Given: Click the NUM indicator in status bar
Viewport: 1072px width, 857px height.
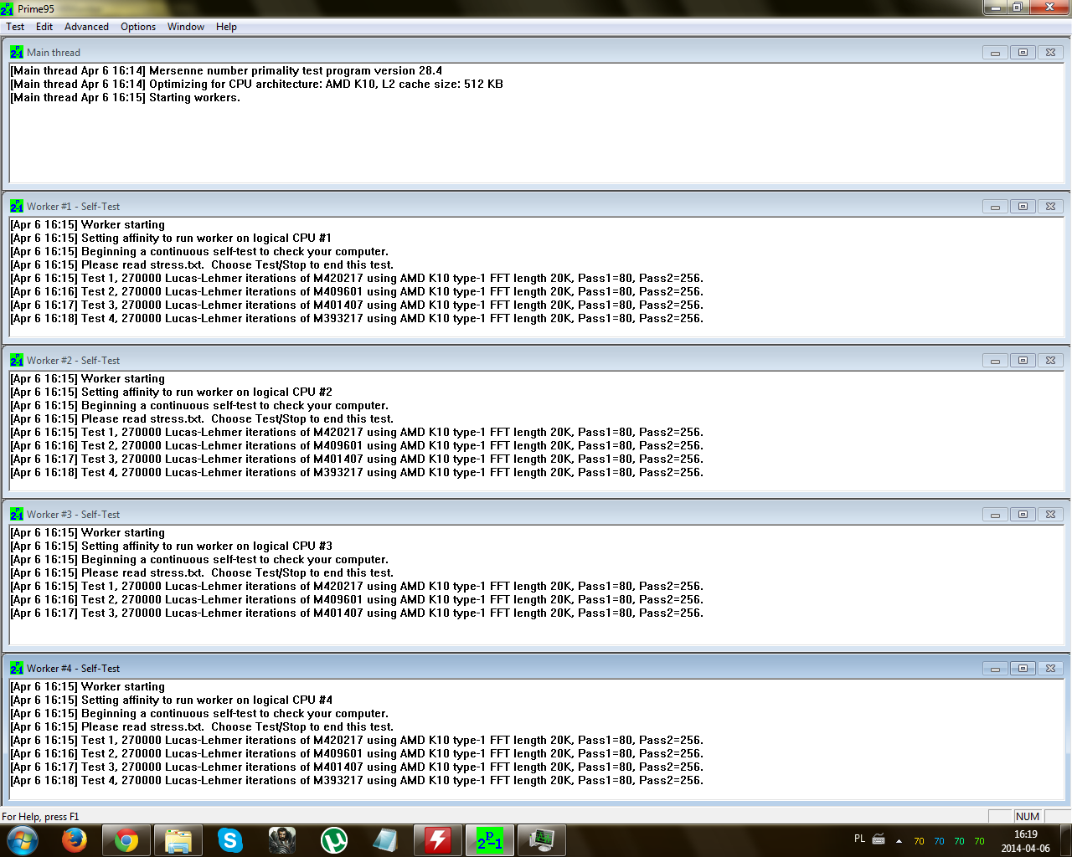Looking at the screenshot, I should [x=1027, y=817].
